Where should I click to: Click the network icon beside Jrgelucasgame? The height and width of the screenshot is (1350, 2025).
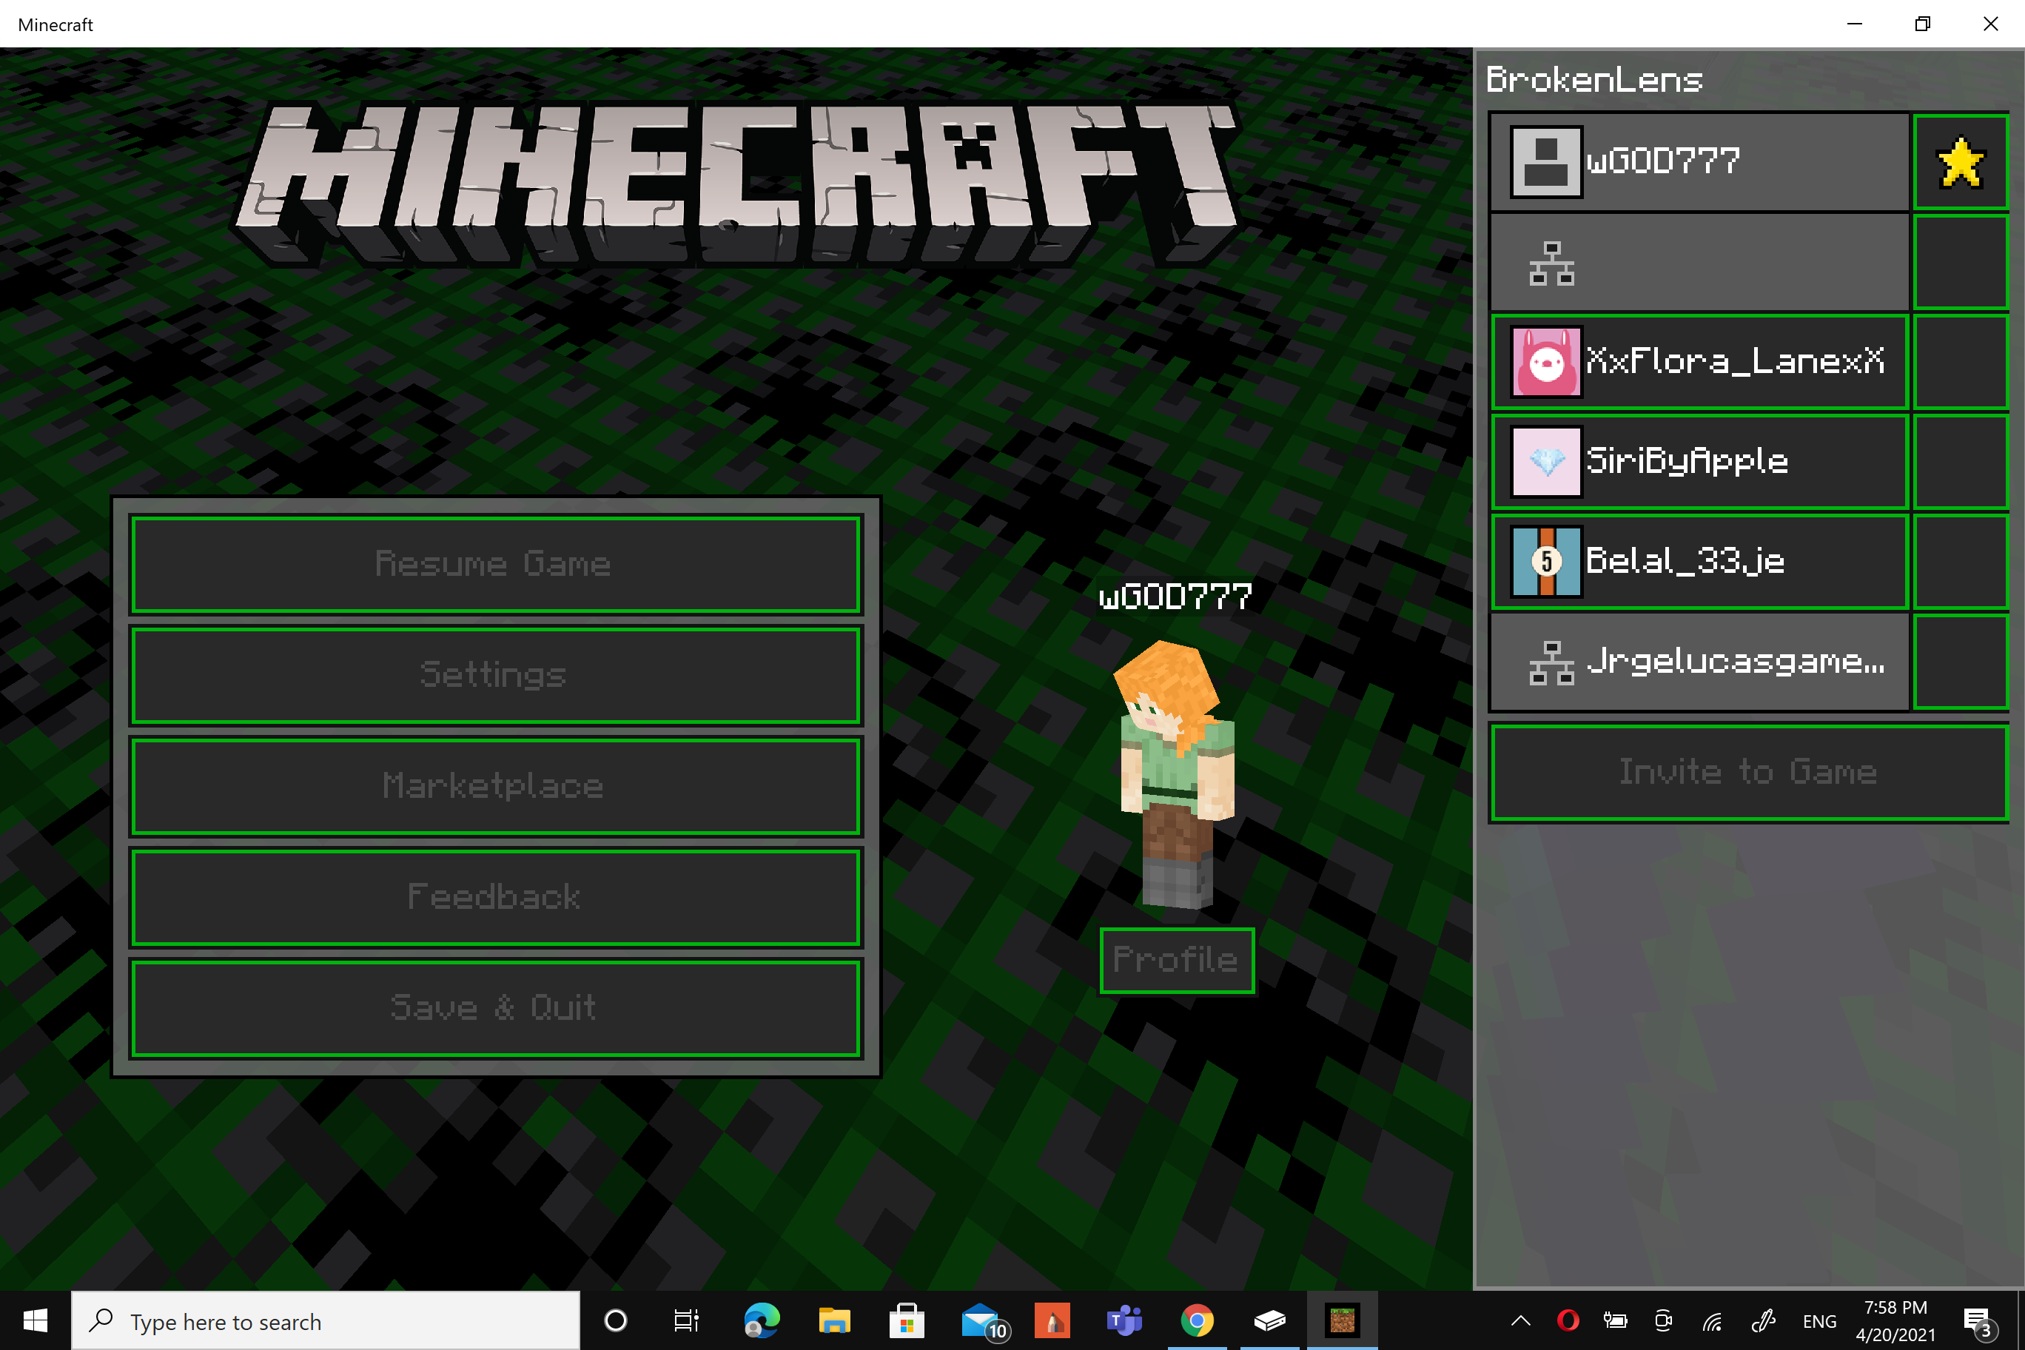(x=1551, y=663)
